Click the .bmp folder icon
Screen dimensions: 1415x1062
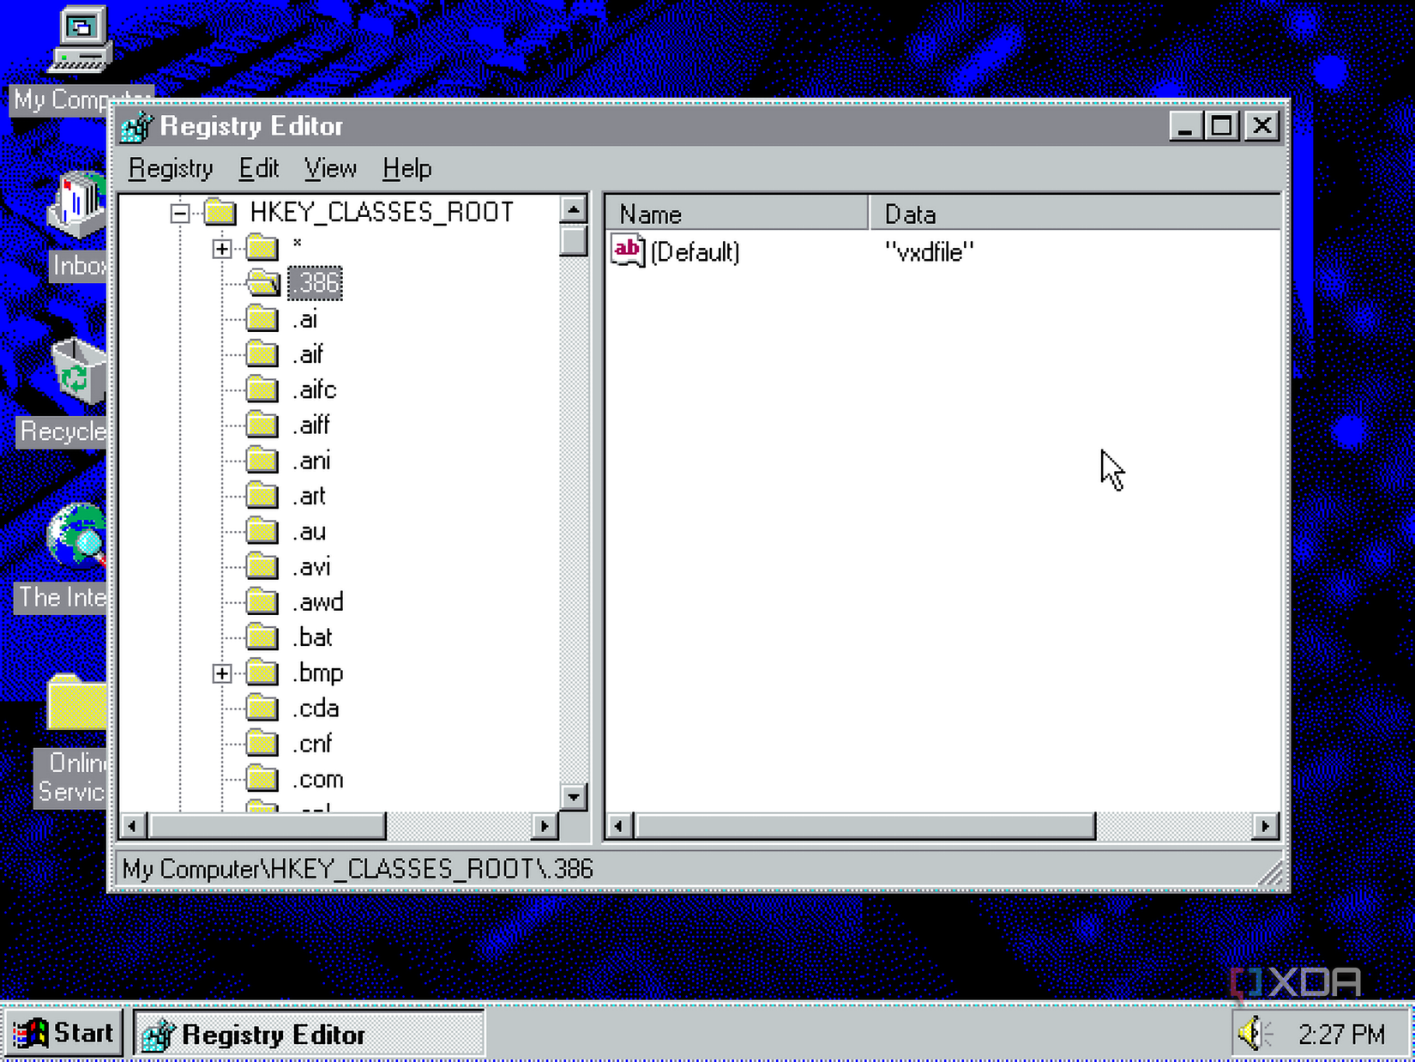[x=262, y=673]
